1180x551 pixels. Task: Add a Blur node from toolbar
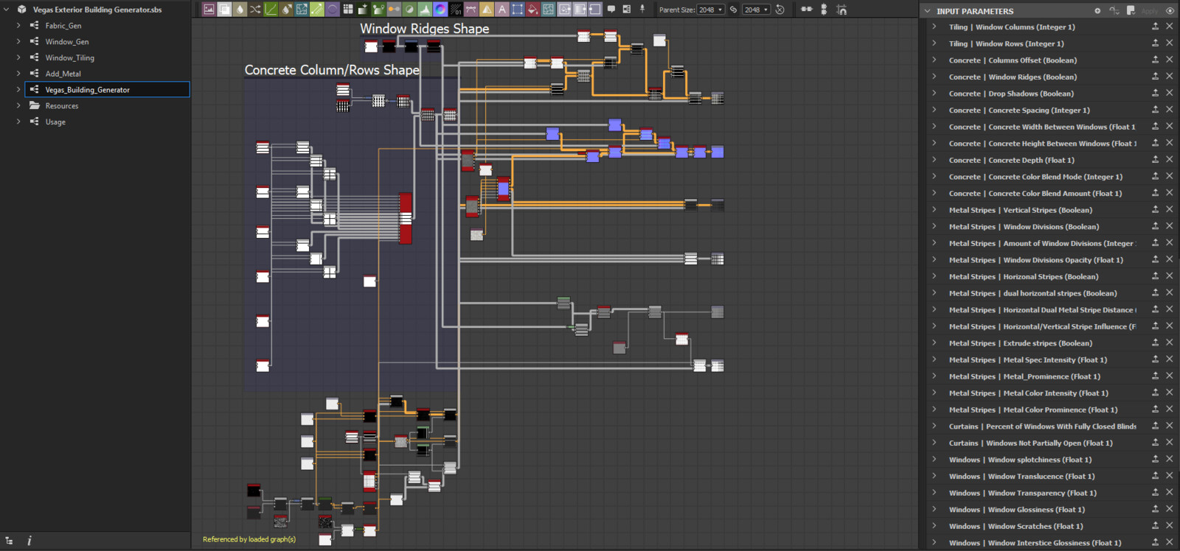point(240,10)
